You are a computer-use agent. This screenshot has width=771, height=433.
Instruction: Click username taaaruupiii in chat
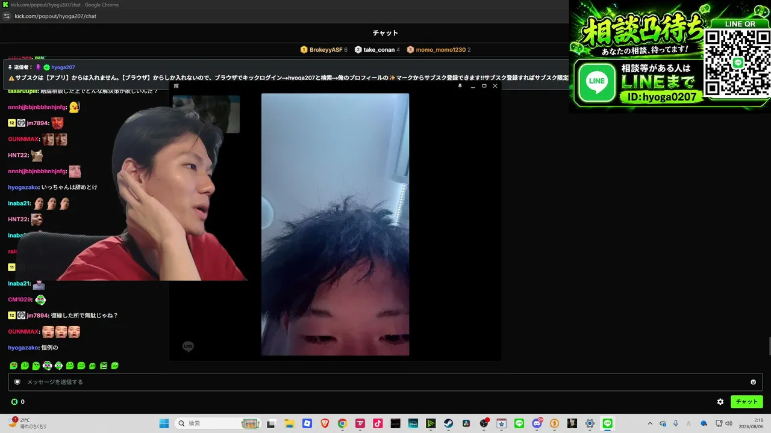[23, 91]
